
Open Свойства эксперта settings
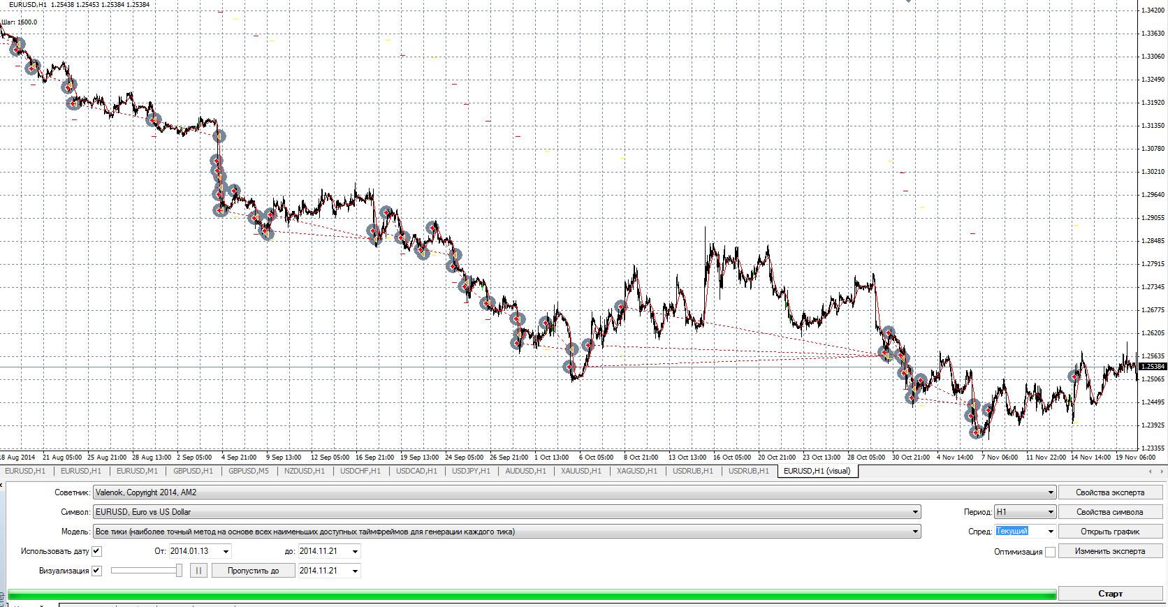click(1110, 492)
